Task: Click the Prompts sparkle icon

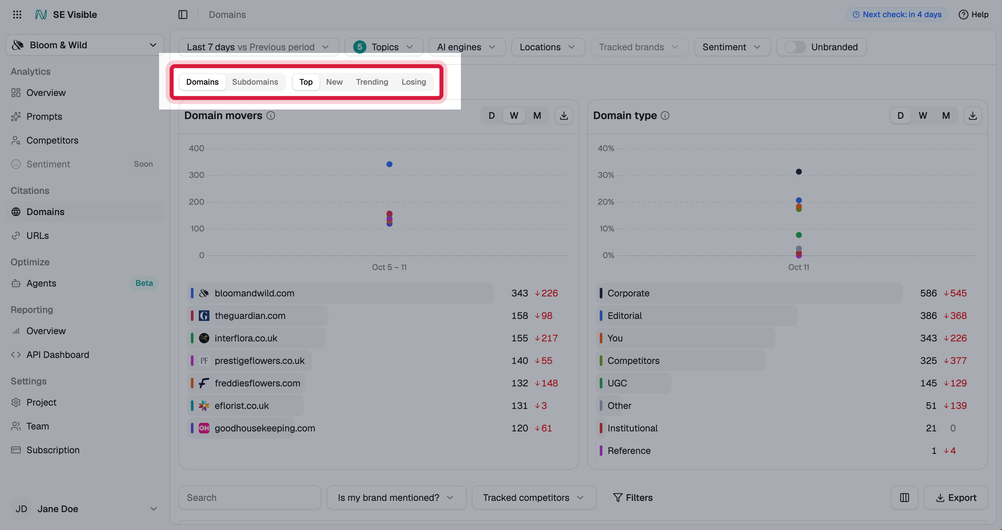Action: 16,116
